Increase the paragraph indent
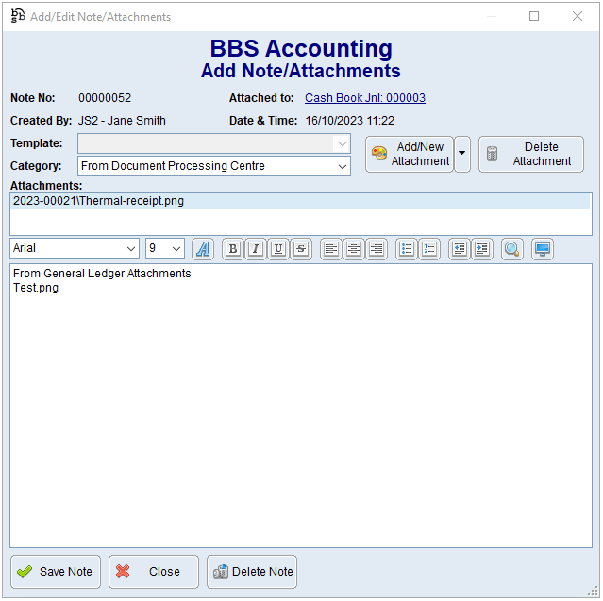 (482, 249)
